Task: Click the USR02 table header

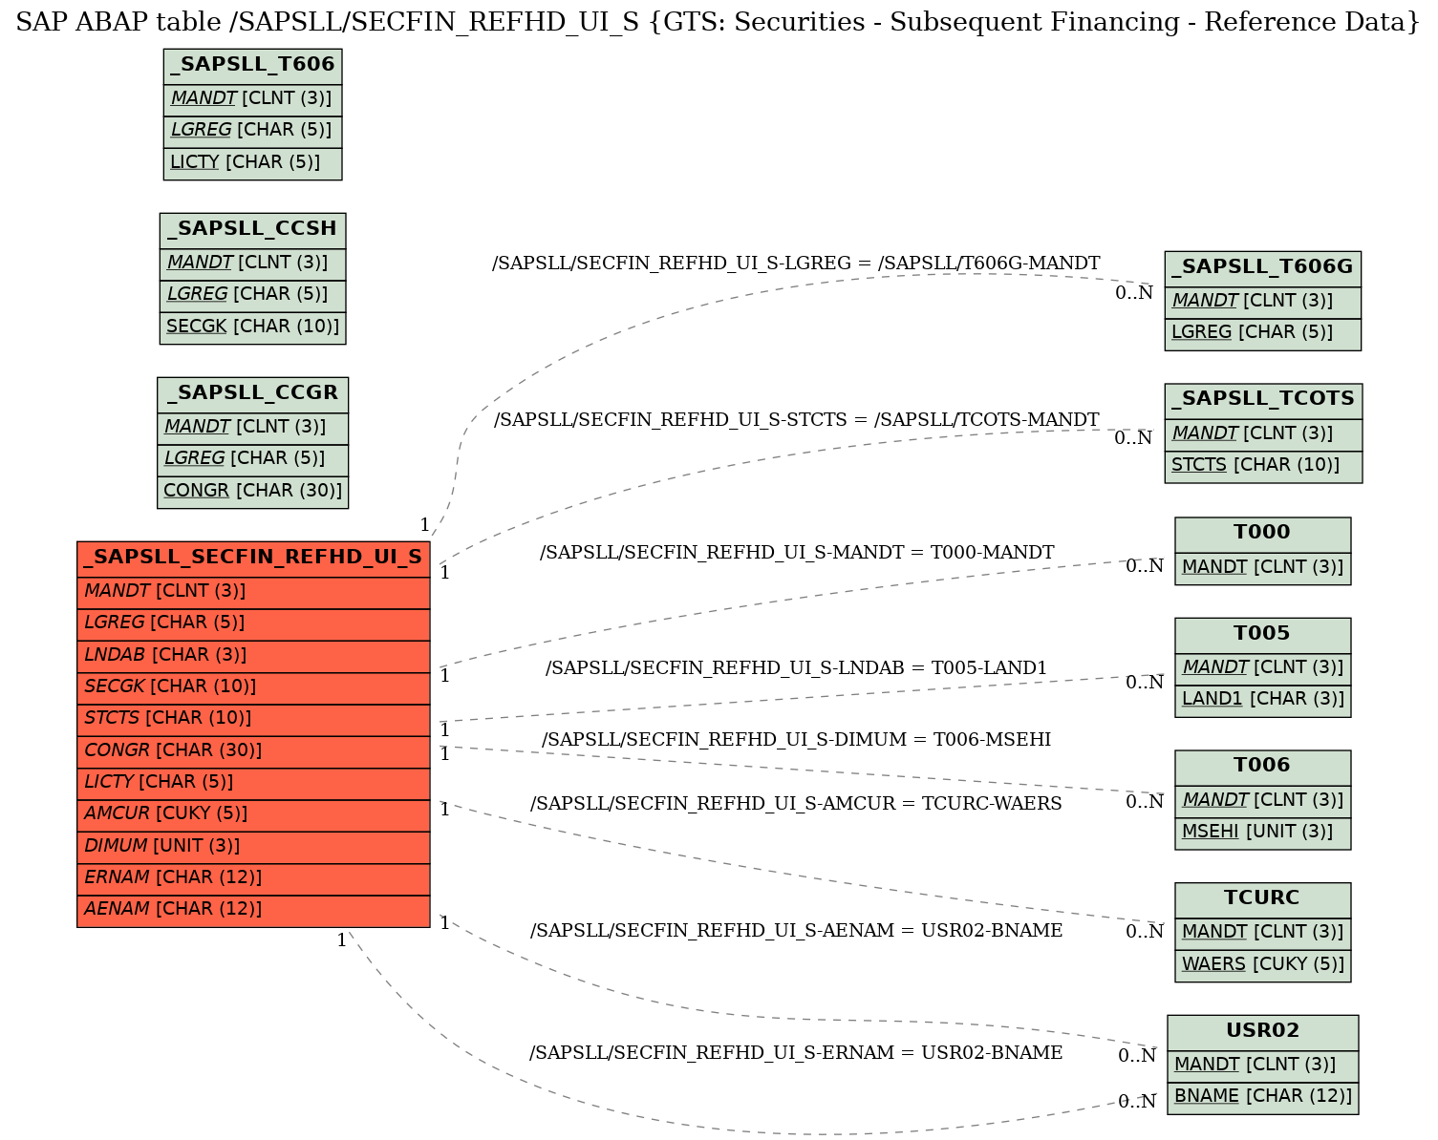Action: (x=1262, y=1032)
